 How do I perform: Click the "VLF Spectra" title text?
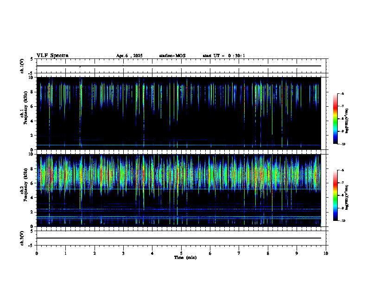coord(52,56)
